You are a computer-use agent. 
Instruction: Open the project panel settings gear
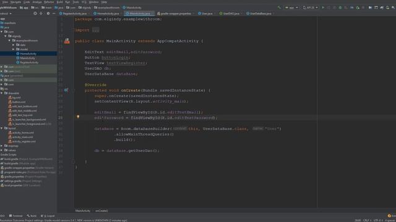pyautogui.click(x=48, y=14)
